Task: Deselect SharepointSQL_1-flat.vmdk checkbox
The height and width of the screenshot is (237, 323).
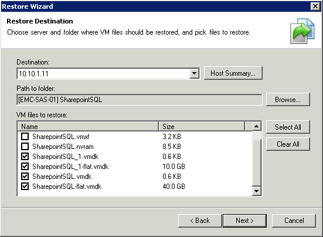Action: pyautogui.click(x=25, y=167)
